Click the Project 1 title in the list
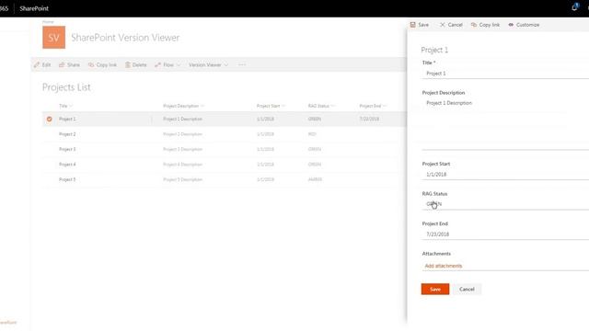 (x=67, y=119)
